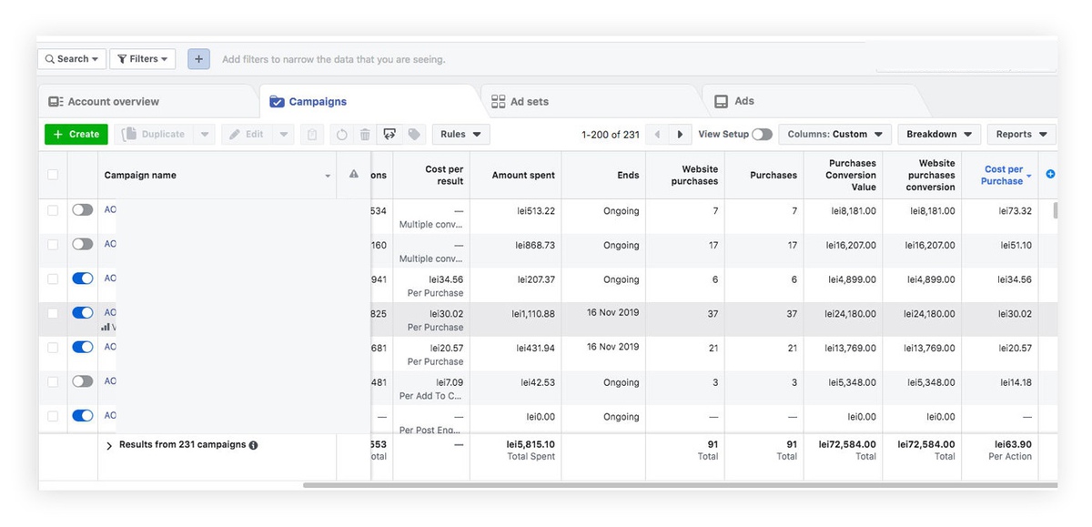Screen dimensions: 1092x527
Task: Click the next page arrow
Action: click(x=680, y=135)
